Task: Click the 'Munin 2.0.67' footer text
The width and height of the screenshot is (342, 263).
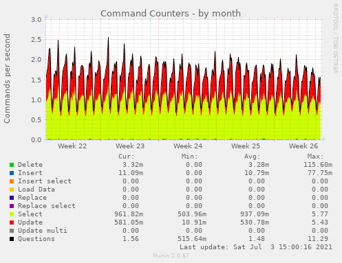Action: 171,255
